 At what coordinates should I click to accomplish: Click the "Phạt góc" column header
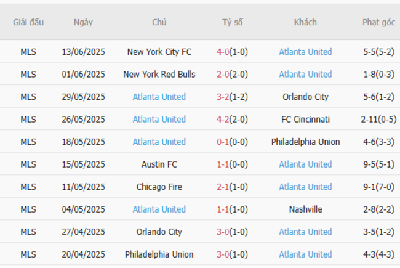pyautogui.click(x=378, y=22)
